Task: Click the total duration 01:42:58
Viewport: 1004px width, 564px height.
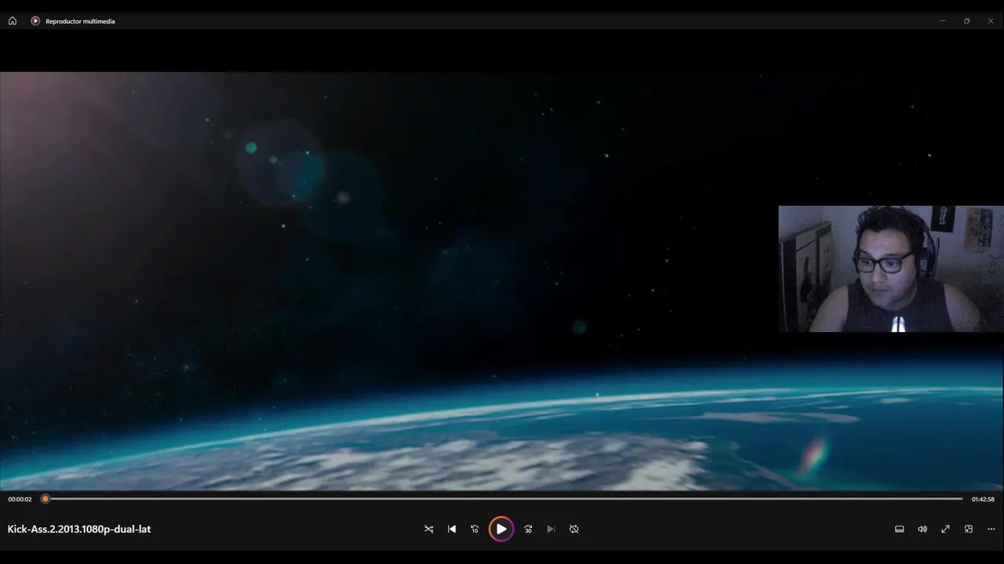Action: 983,499
